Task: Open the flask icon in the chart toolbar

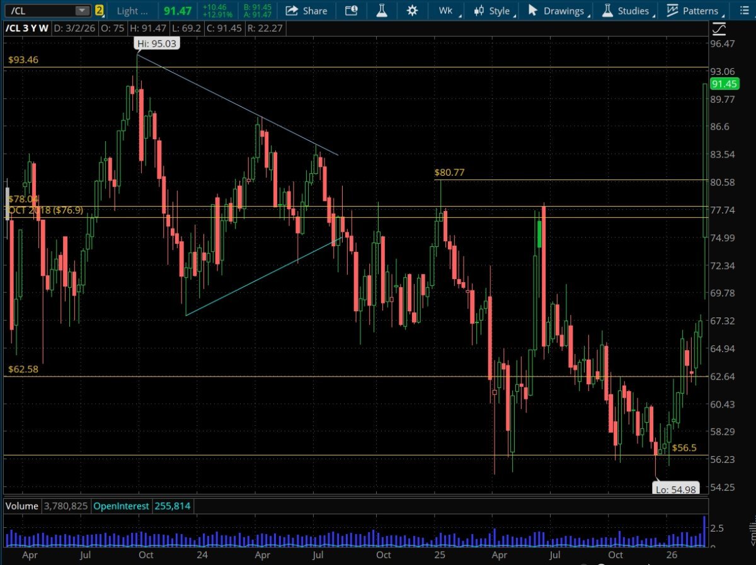Action: [x=382, y=11]
